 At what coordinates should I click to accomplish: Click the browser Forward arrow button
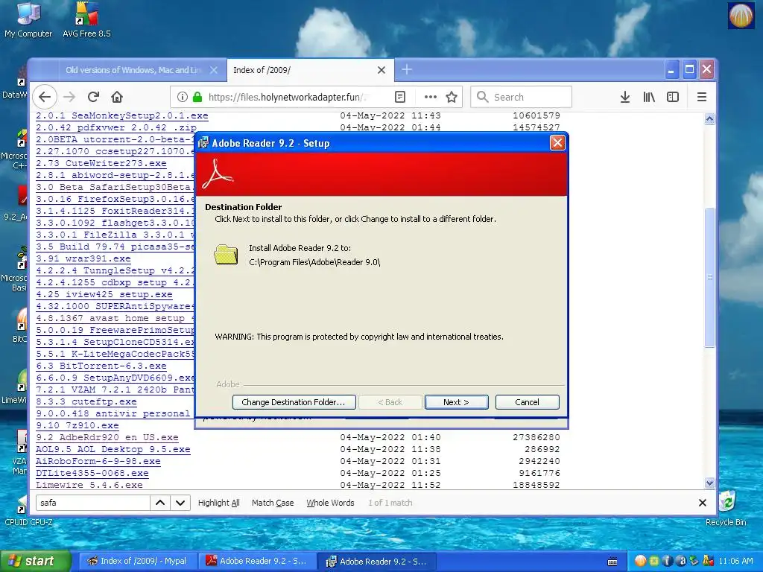pyautogui.click(x=69, y=97)
